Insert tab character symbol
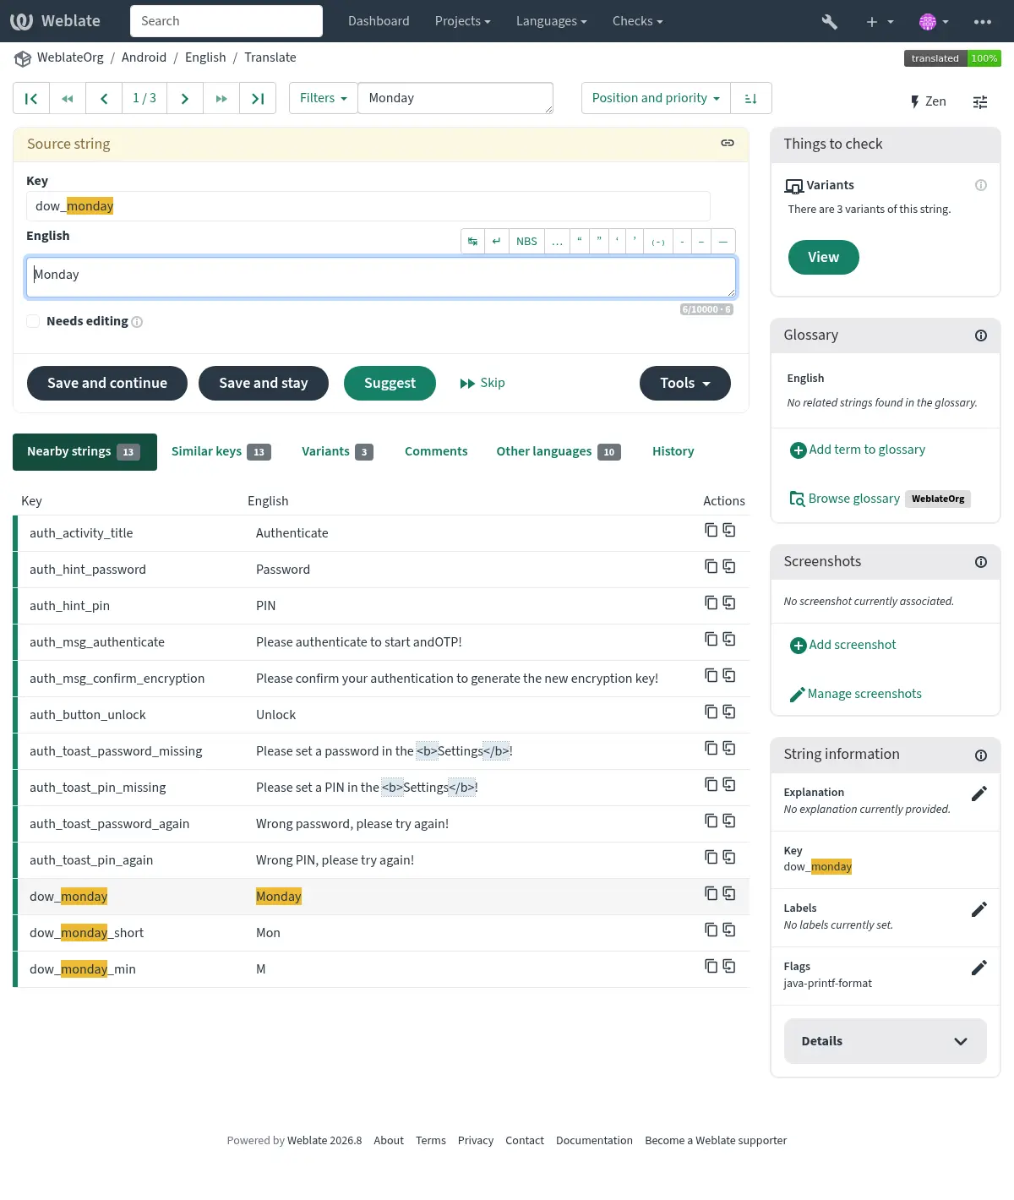The height and width of the screenshot is (1200, 1014). coord(473,241)
